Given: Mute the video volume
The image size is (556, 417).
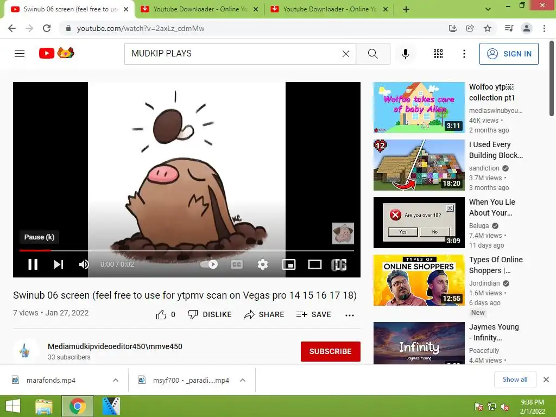Looking at the screenshot, I should point(84,264).
